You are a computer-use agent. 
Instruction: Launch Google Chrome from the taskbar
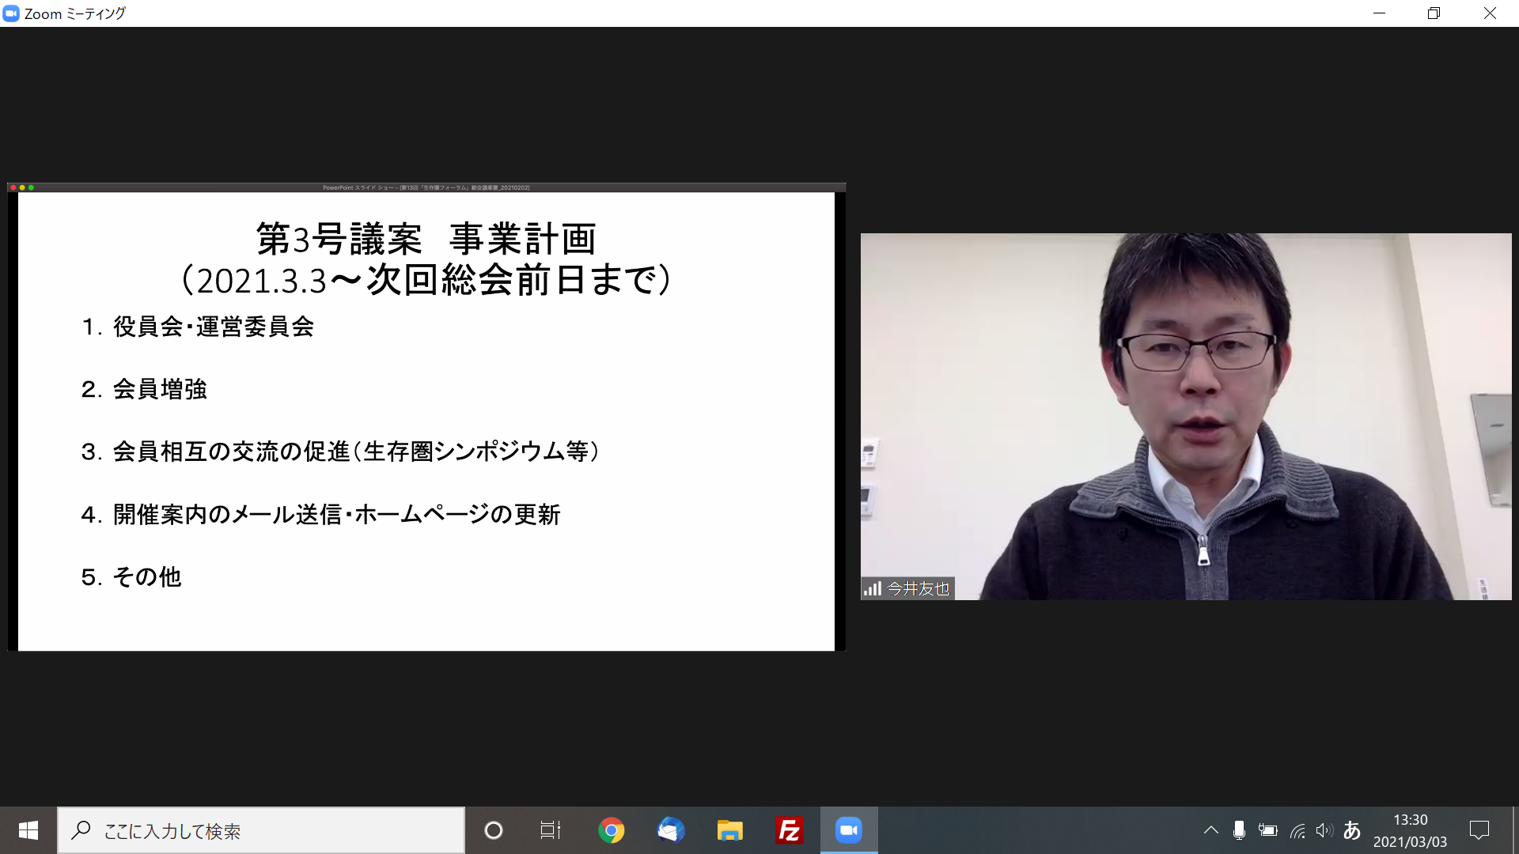click(611, 830)
